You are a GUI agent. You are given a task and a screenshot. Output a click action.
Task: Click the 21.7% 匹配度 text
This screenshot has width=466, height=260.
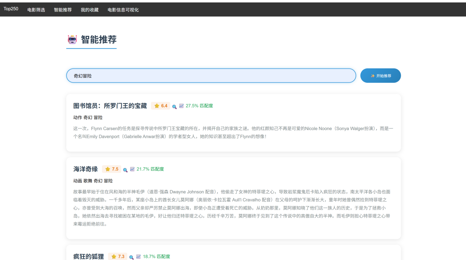point(150,169)
